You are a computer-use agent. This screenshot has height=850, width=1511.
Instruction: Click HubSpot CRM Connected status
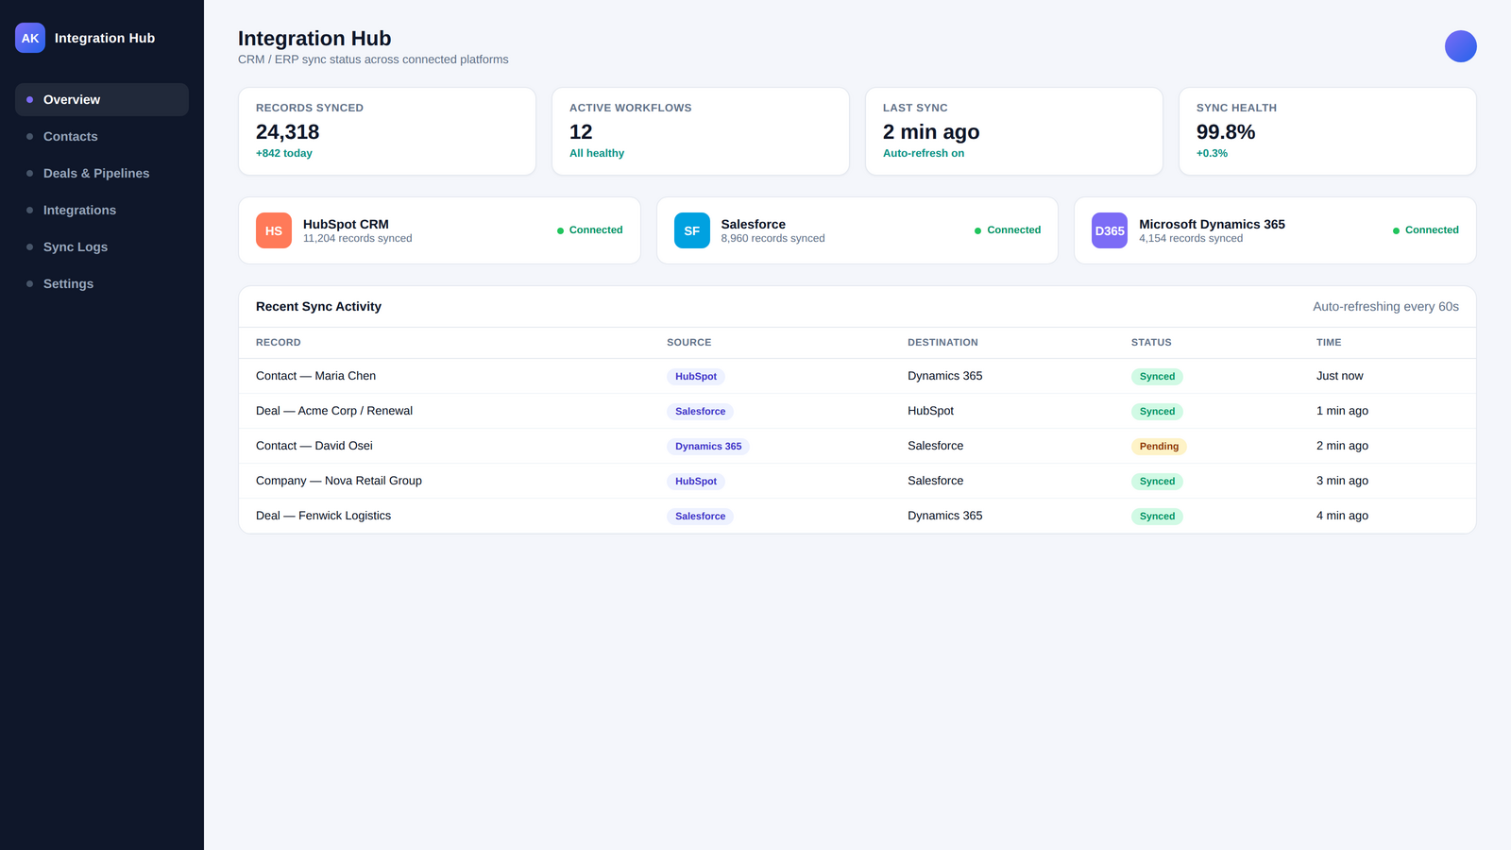tap(590, 230)
